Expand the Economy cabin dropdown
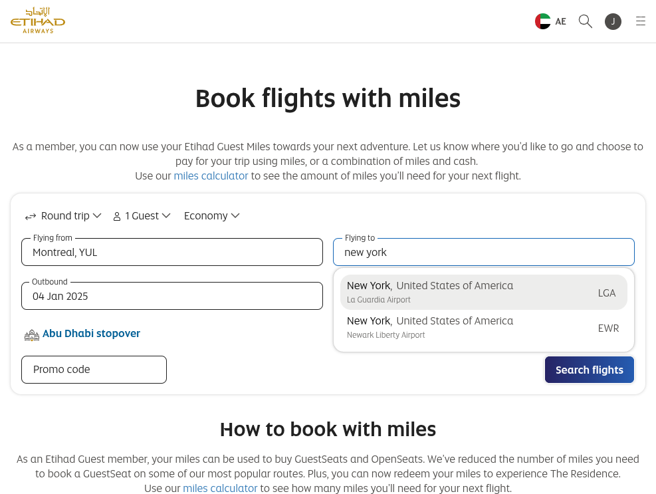Image resolution: width=656 pixels, height=494 pixels. 212,216
